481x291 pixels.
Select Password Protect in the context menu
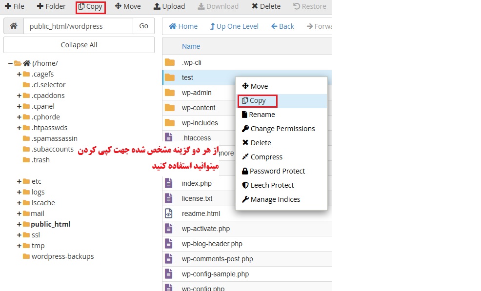tap(277, 171)
